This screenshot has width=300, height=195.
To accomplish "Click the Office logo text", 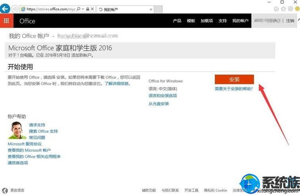I will (x=27, y=21).
